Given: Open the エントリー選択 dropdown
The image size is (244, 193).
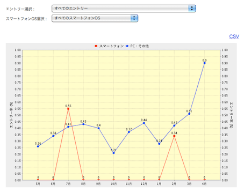Looking at the screenshot, I should click(x=124, y=9).
